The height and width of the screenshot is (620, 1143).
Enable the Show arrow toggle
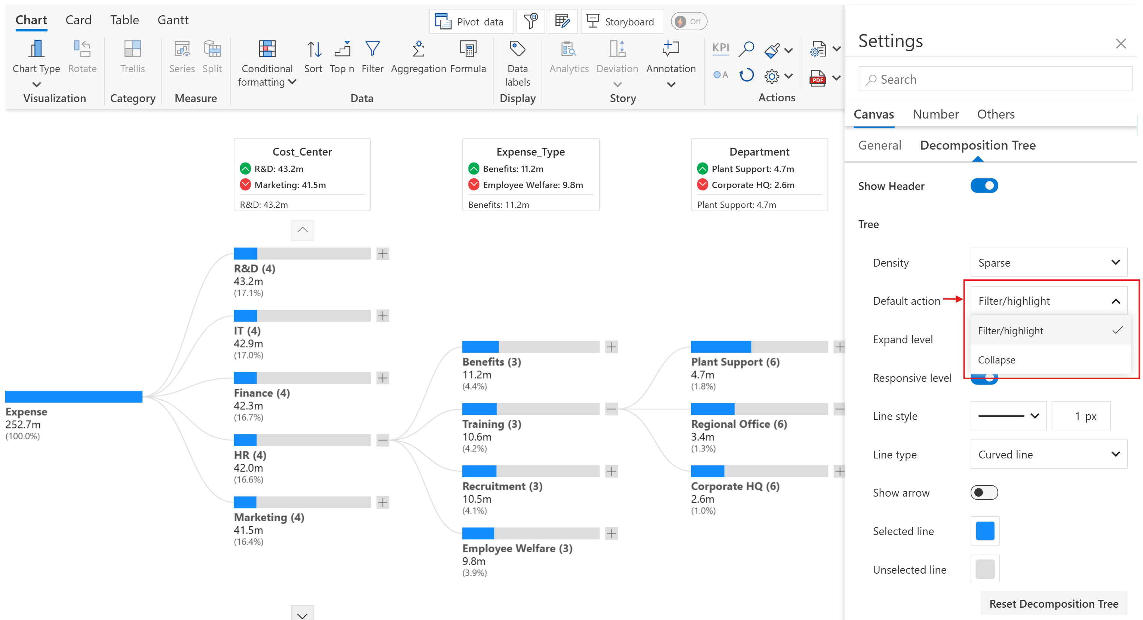pyautogui.click(x=984, y=493)
